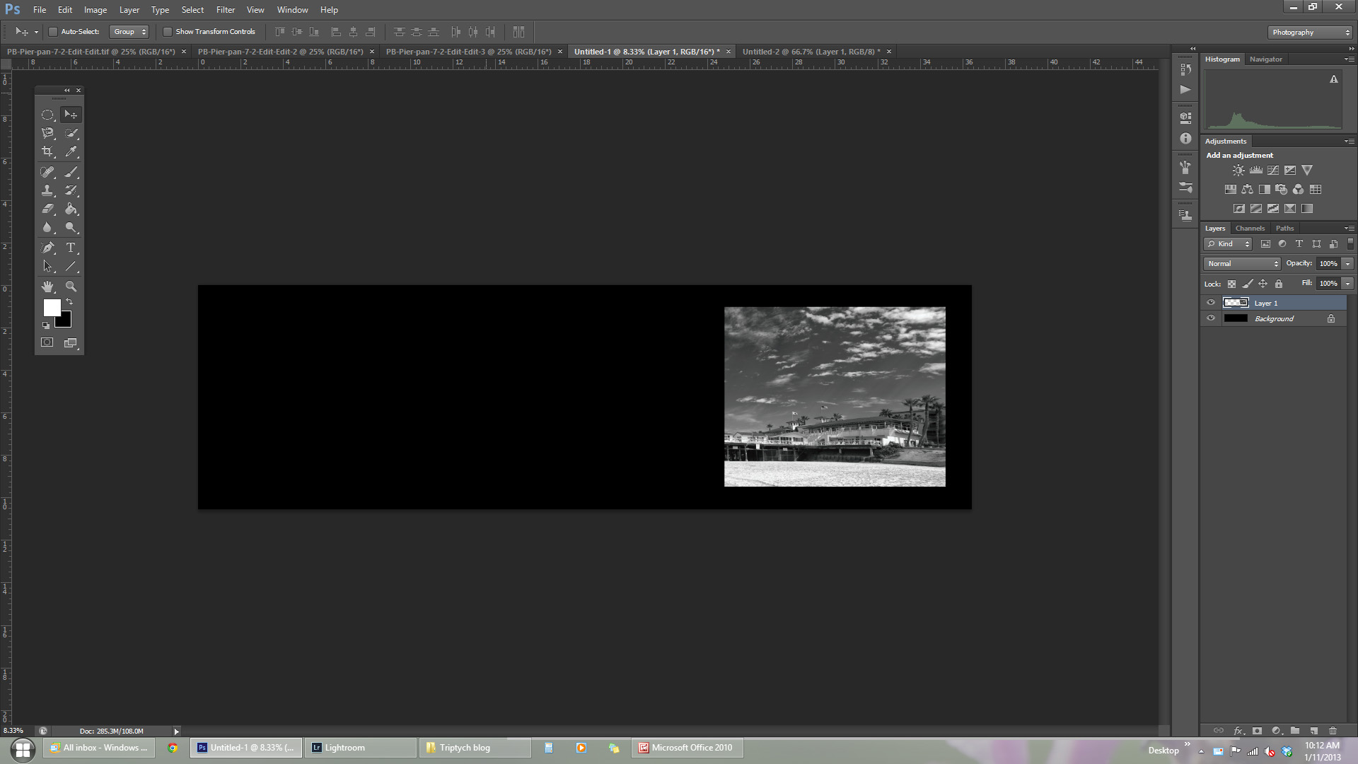Open the Group auto-select dropdown
The height and width of the screenshot is (764, 1358).
(129, 32)
